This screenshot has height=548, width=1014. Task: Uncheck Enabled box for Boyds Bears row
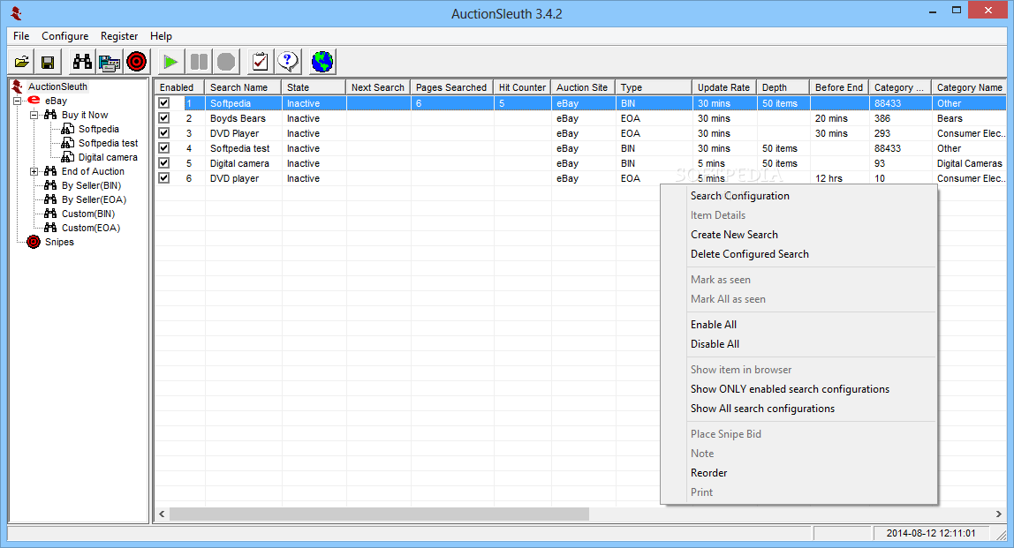tap(164, 118)
